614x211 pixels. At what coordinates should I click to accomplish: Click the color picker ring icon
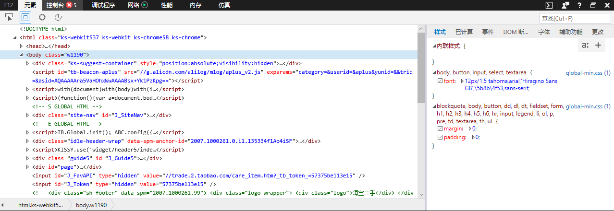point(42,17)
